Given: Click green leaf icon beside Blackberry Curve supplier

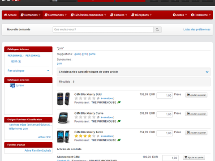Looking at the screenshot, I should pyautogui.click(x=119, y=121).
